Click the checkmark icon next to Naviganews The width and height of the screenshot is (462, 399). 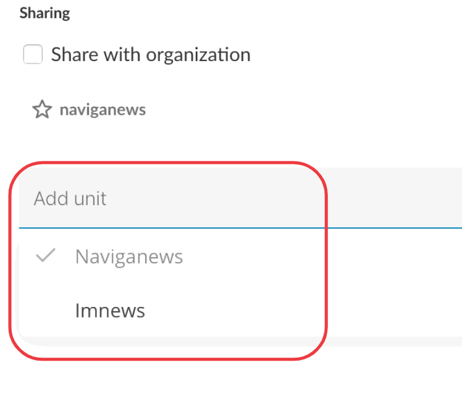coord(46,256)
